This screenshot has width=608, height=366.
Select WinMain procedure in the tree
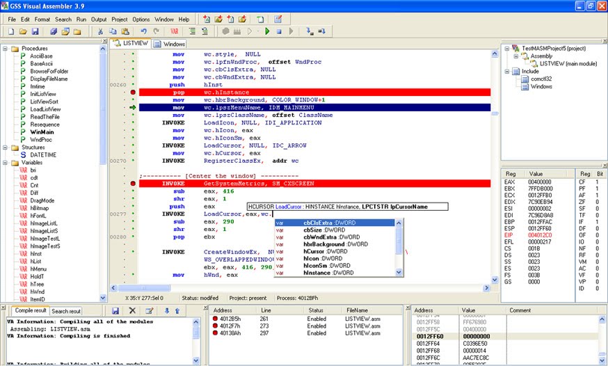(x=42, y=132)
